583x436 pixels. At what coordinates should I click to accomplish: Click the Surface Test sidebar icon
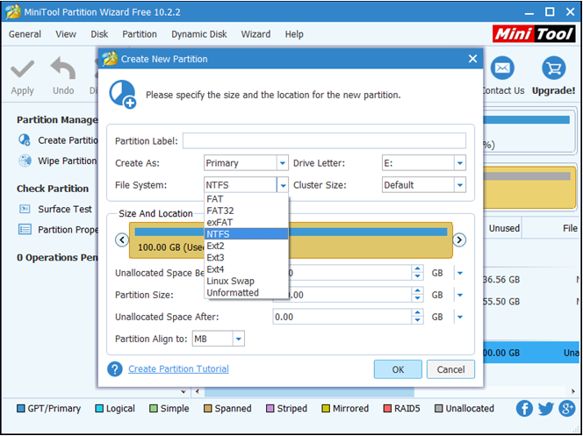(x=25, y=209)
